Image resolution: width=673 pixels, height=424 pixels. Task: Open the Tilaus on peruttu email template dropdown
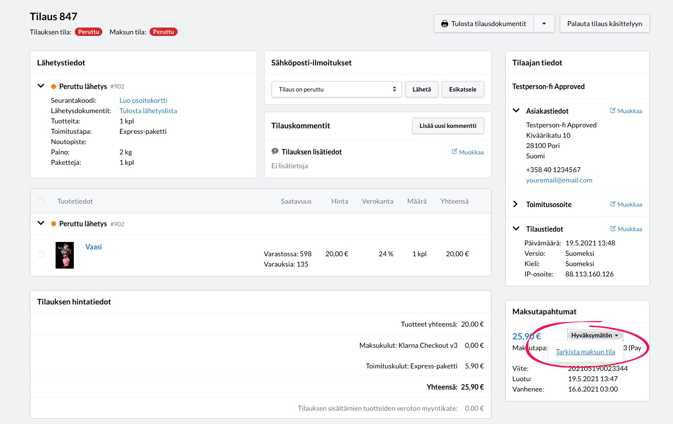[336, 90]
